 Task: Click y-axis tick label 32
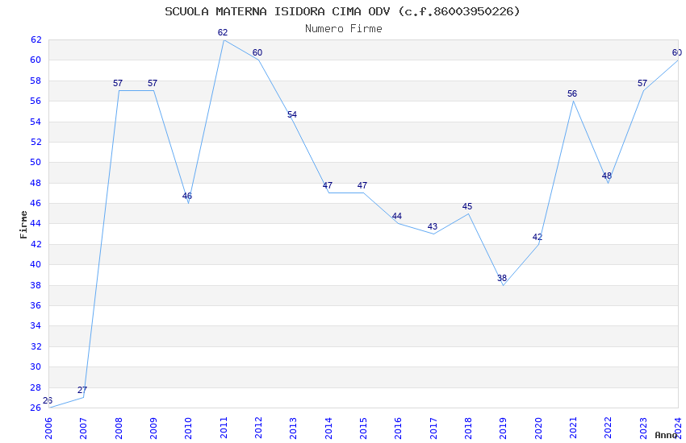coord(36,346)
